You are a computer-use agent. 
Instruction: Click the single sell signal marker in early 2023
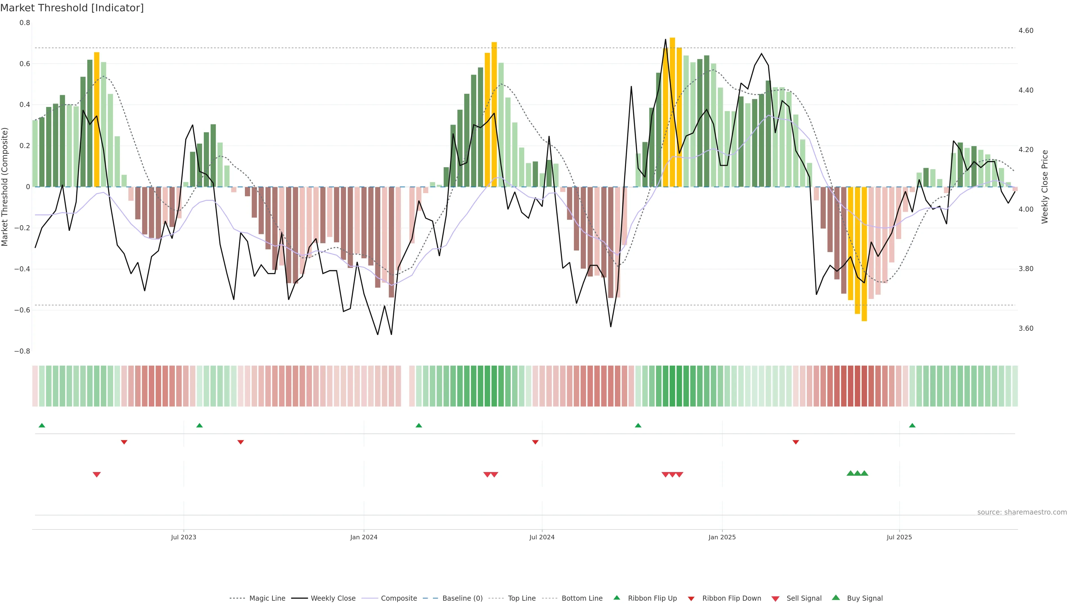point(97,475)
